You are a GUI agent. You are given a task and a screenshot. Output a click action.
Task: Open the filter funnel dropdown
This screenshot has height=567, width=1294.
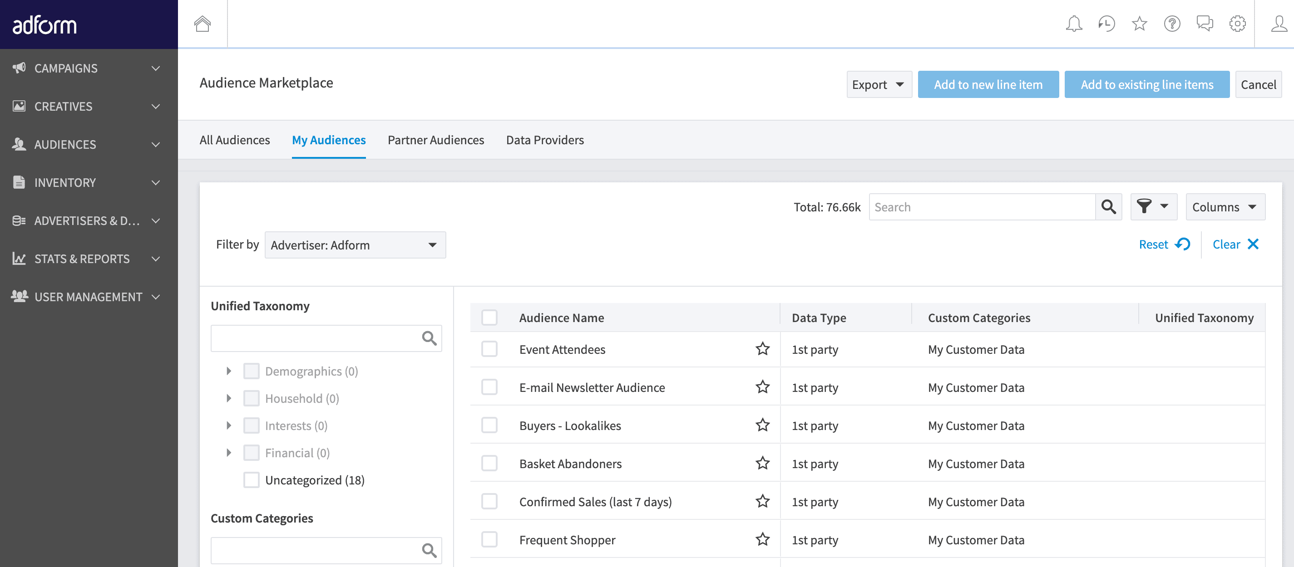pyautogui.click(x=1153, y=207)
